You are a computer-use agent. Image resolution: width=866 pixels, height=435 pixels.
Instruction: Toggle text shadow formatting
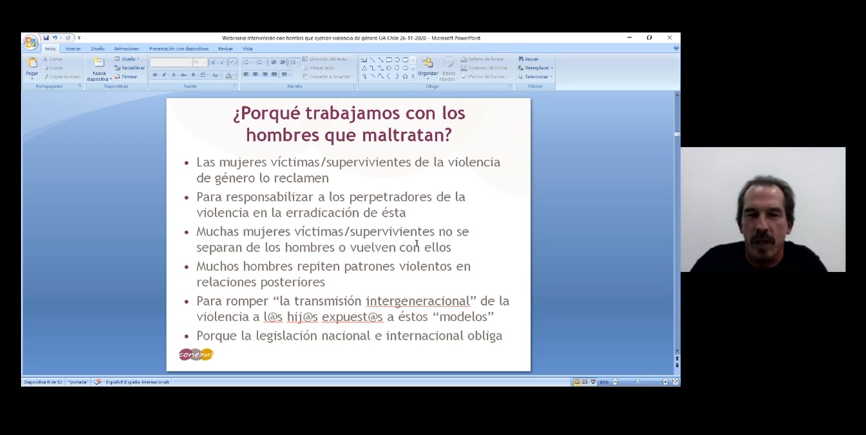193,75
